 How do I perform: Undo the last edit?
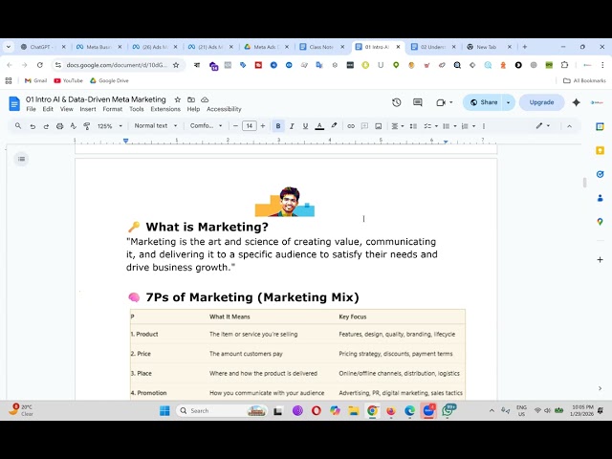[33, 126]
